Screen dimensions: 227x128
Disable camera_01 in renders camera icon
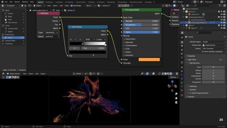[x=224, y=14]
